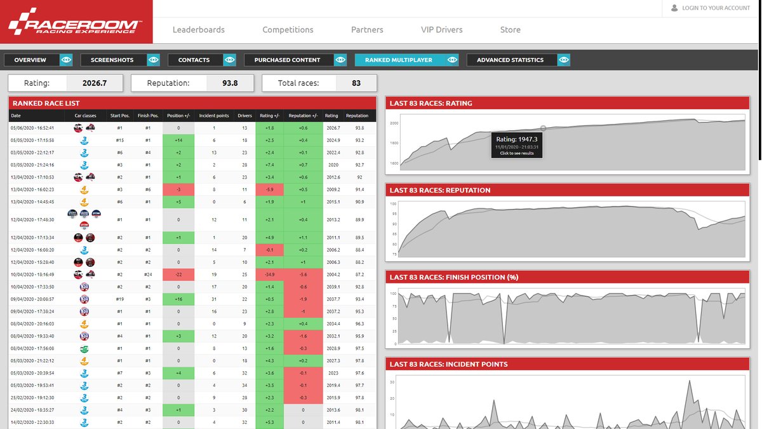
Task: Click the user account silhouette icon
Action: pos(674,8)
